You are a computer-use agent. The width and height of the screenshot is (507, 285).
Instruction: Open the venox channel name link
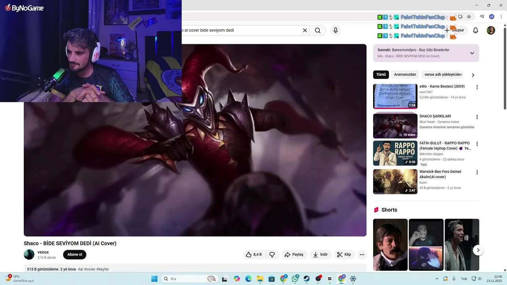tap(43, 252)
